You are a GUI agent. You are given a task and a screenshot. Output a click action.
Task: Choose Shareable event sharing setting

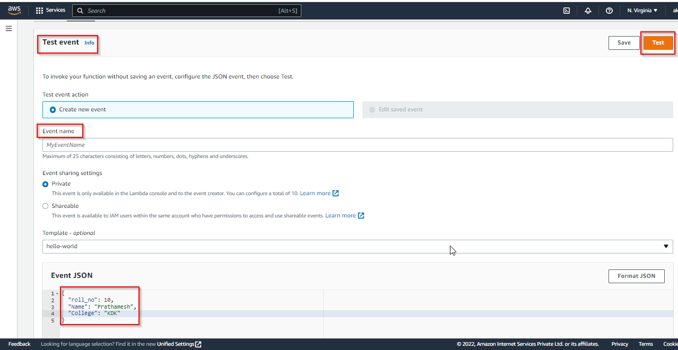46,206
